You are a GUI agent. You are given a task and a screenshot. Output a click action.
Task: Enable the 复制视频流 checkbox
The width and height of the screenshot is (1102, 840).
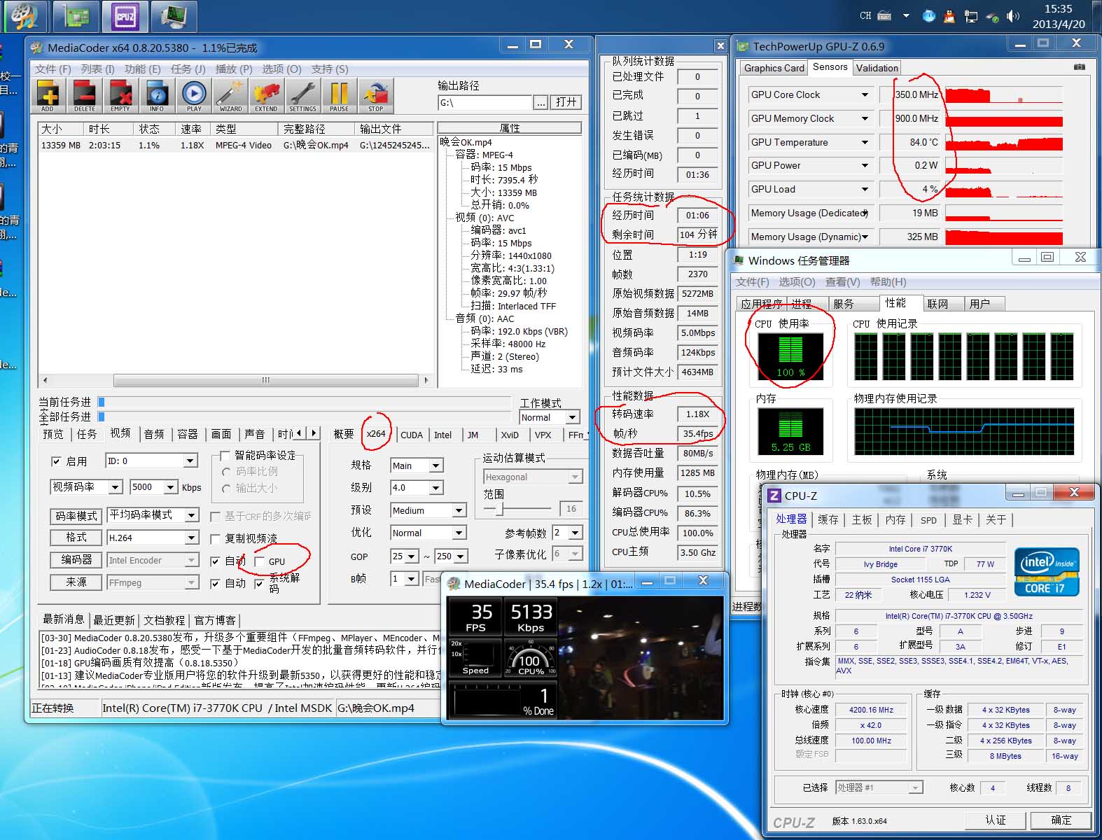[x=215, y=538]
